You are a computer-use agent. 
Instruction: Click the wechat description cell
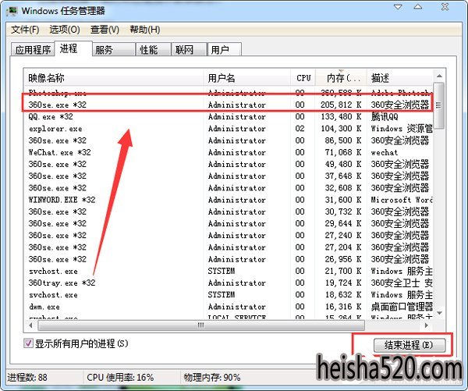tap(385, 153)
